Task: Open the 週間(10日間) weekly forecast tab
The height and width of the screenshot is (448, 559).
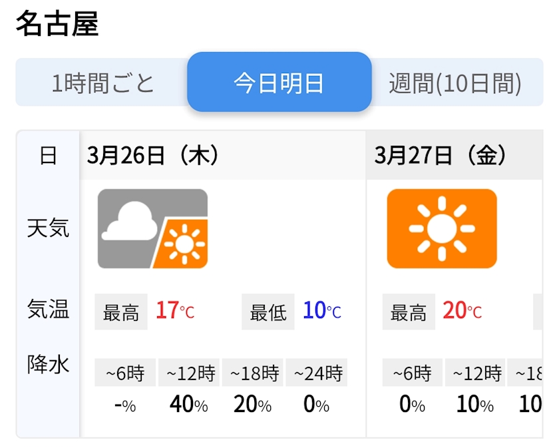Action: [x=455, y=83]
